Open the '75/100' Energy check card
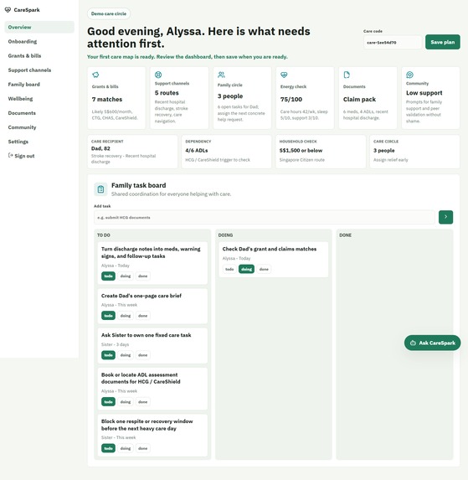 click(x=305, y=98)
